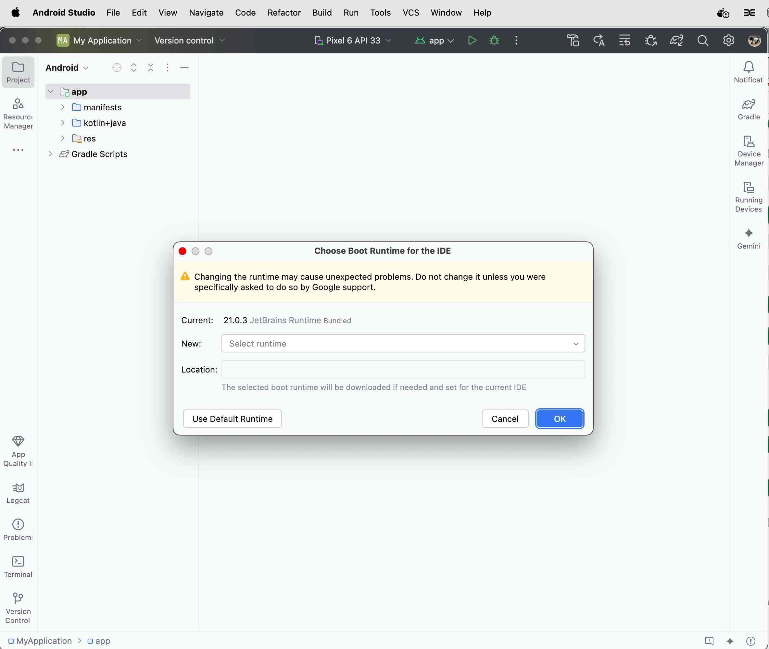The image size is (769, 649).
Task: Open the Refactor menu
Action: (x=284, y=13)
